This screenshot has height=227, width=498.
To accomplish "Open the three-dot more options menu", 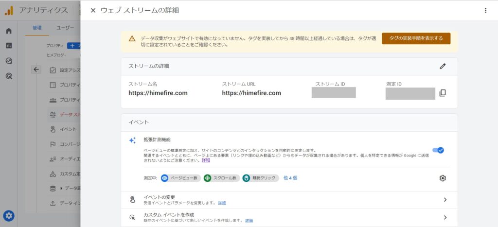I will coord(485,11).
